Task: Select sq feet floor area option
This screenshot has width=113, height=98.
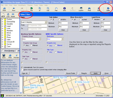Action: click(x=80, y=20)
